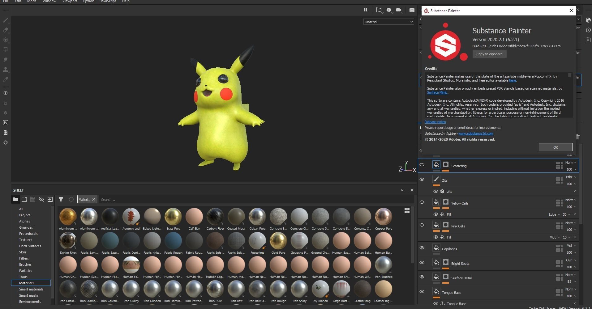Click the shelf Search field

[256, 200]
